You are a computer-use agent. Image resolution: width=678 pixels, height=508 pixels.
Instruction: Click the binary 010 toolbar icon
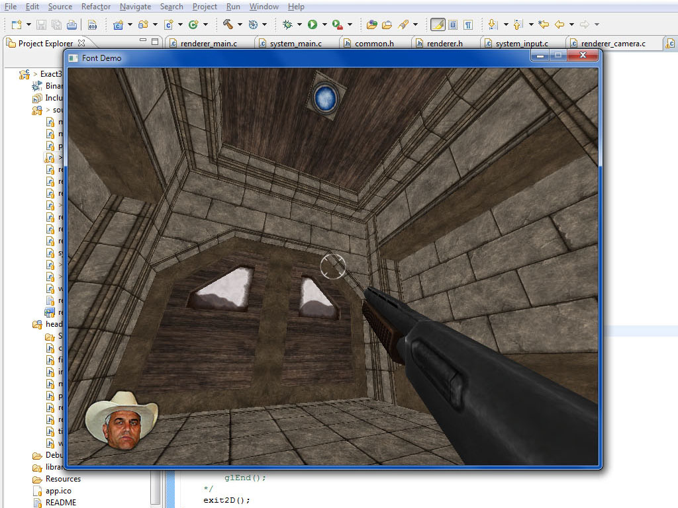(92, 24)
